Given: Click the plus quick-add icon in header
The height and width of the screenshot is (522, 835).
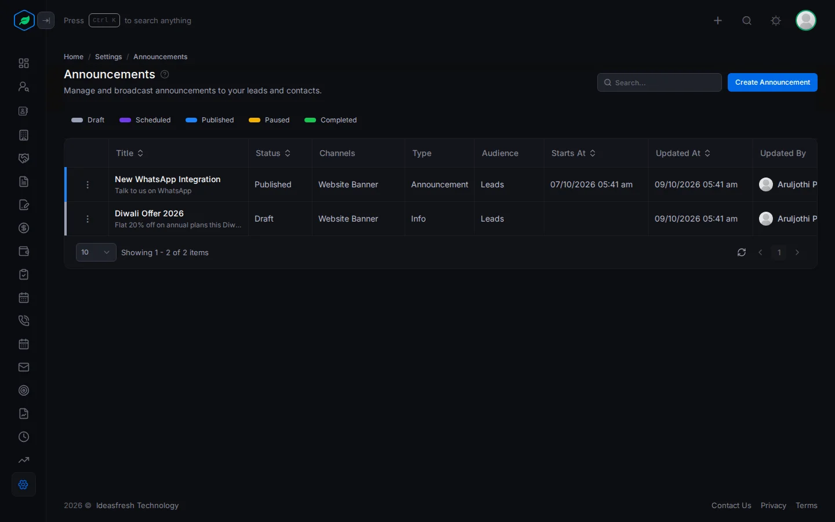Looking at the screenshot, I should click(x=718, y=21).
